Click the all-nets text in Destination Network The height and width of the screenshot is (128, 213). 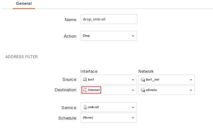click(x=151, y=90)
